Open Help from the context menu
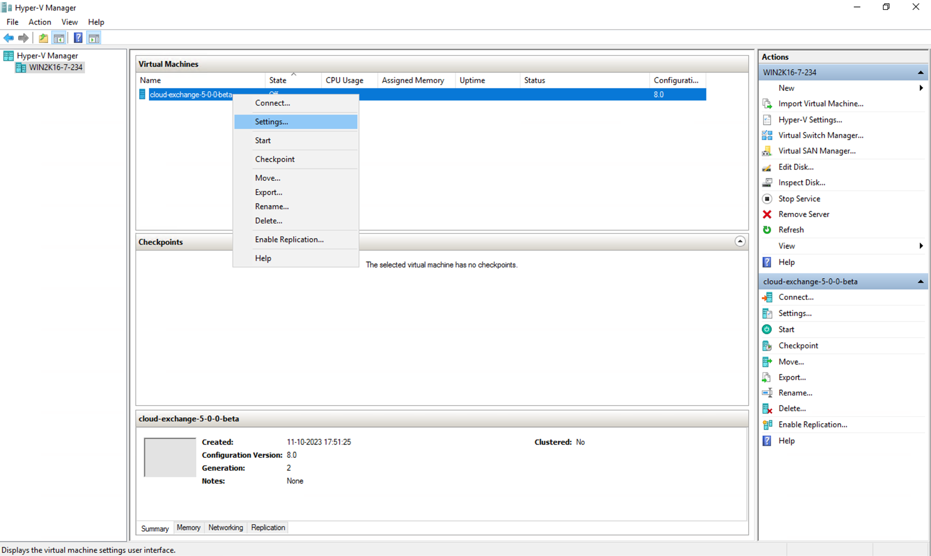The width and height of the screenshot is (931, 556). (295, 258)
